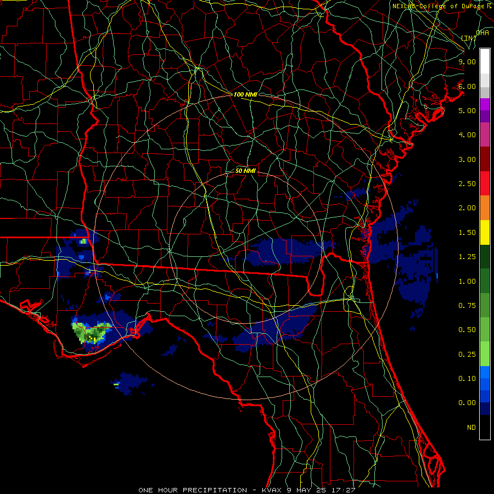The height and width of the screenshot is (494, 494).
Task: Click the black ND legend swatch
Action: pos(485,427)
